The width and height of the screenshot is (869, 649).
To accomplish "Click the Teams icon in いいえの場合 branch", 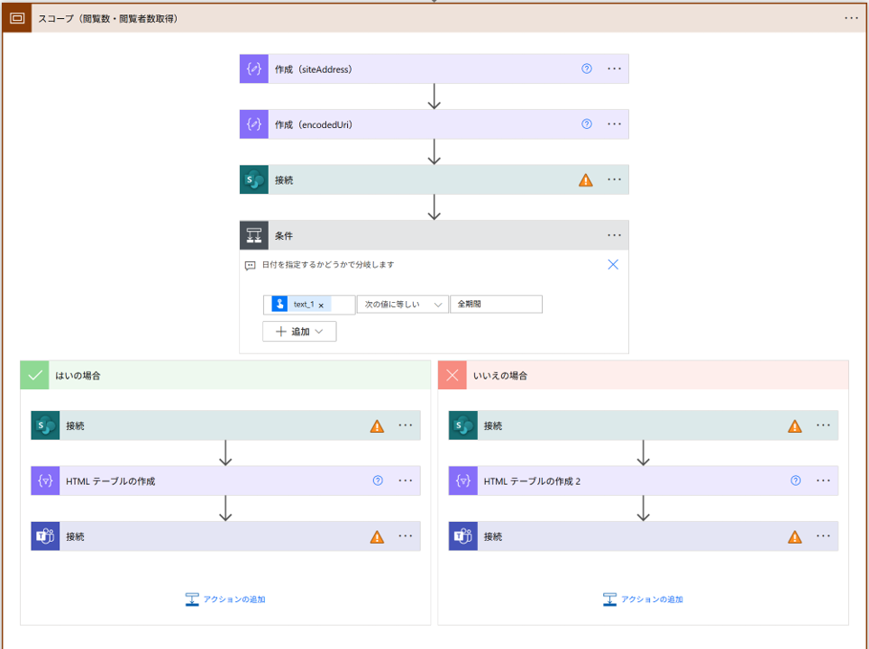I will (463, 536).
